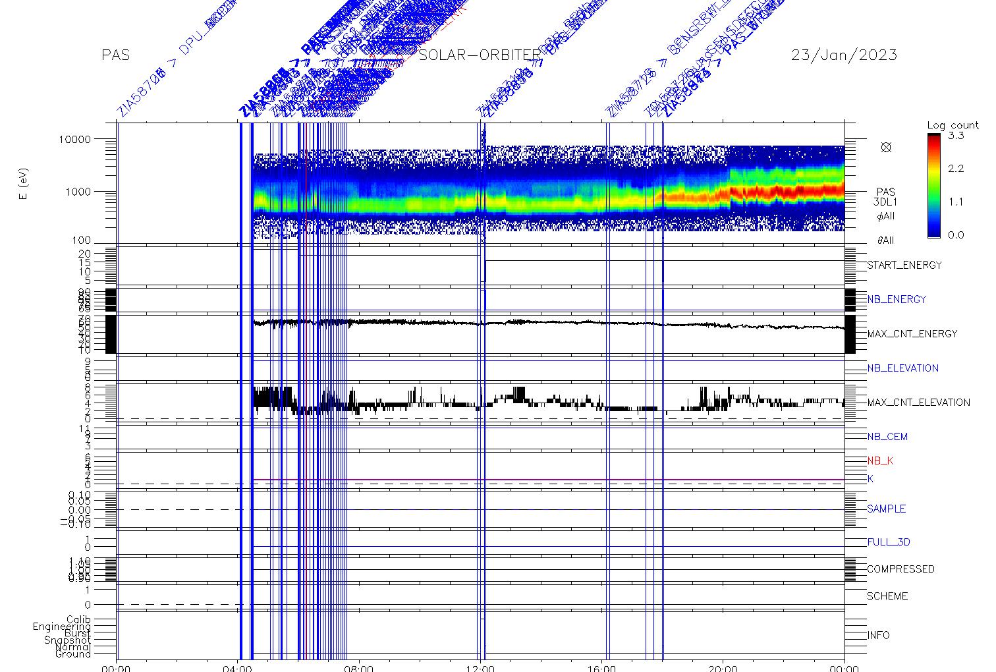Viewport: 996px width, 672px height.
Task: Click the 15 tick of START_ENERGY axis
Action: pos(85,262)
